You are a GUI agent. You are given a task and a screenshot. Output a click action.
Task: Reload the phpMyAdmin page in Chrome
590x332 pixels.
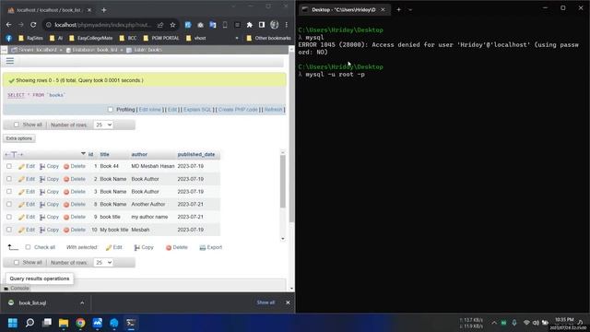[x=33, y=25]
